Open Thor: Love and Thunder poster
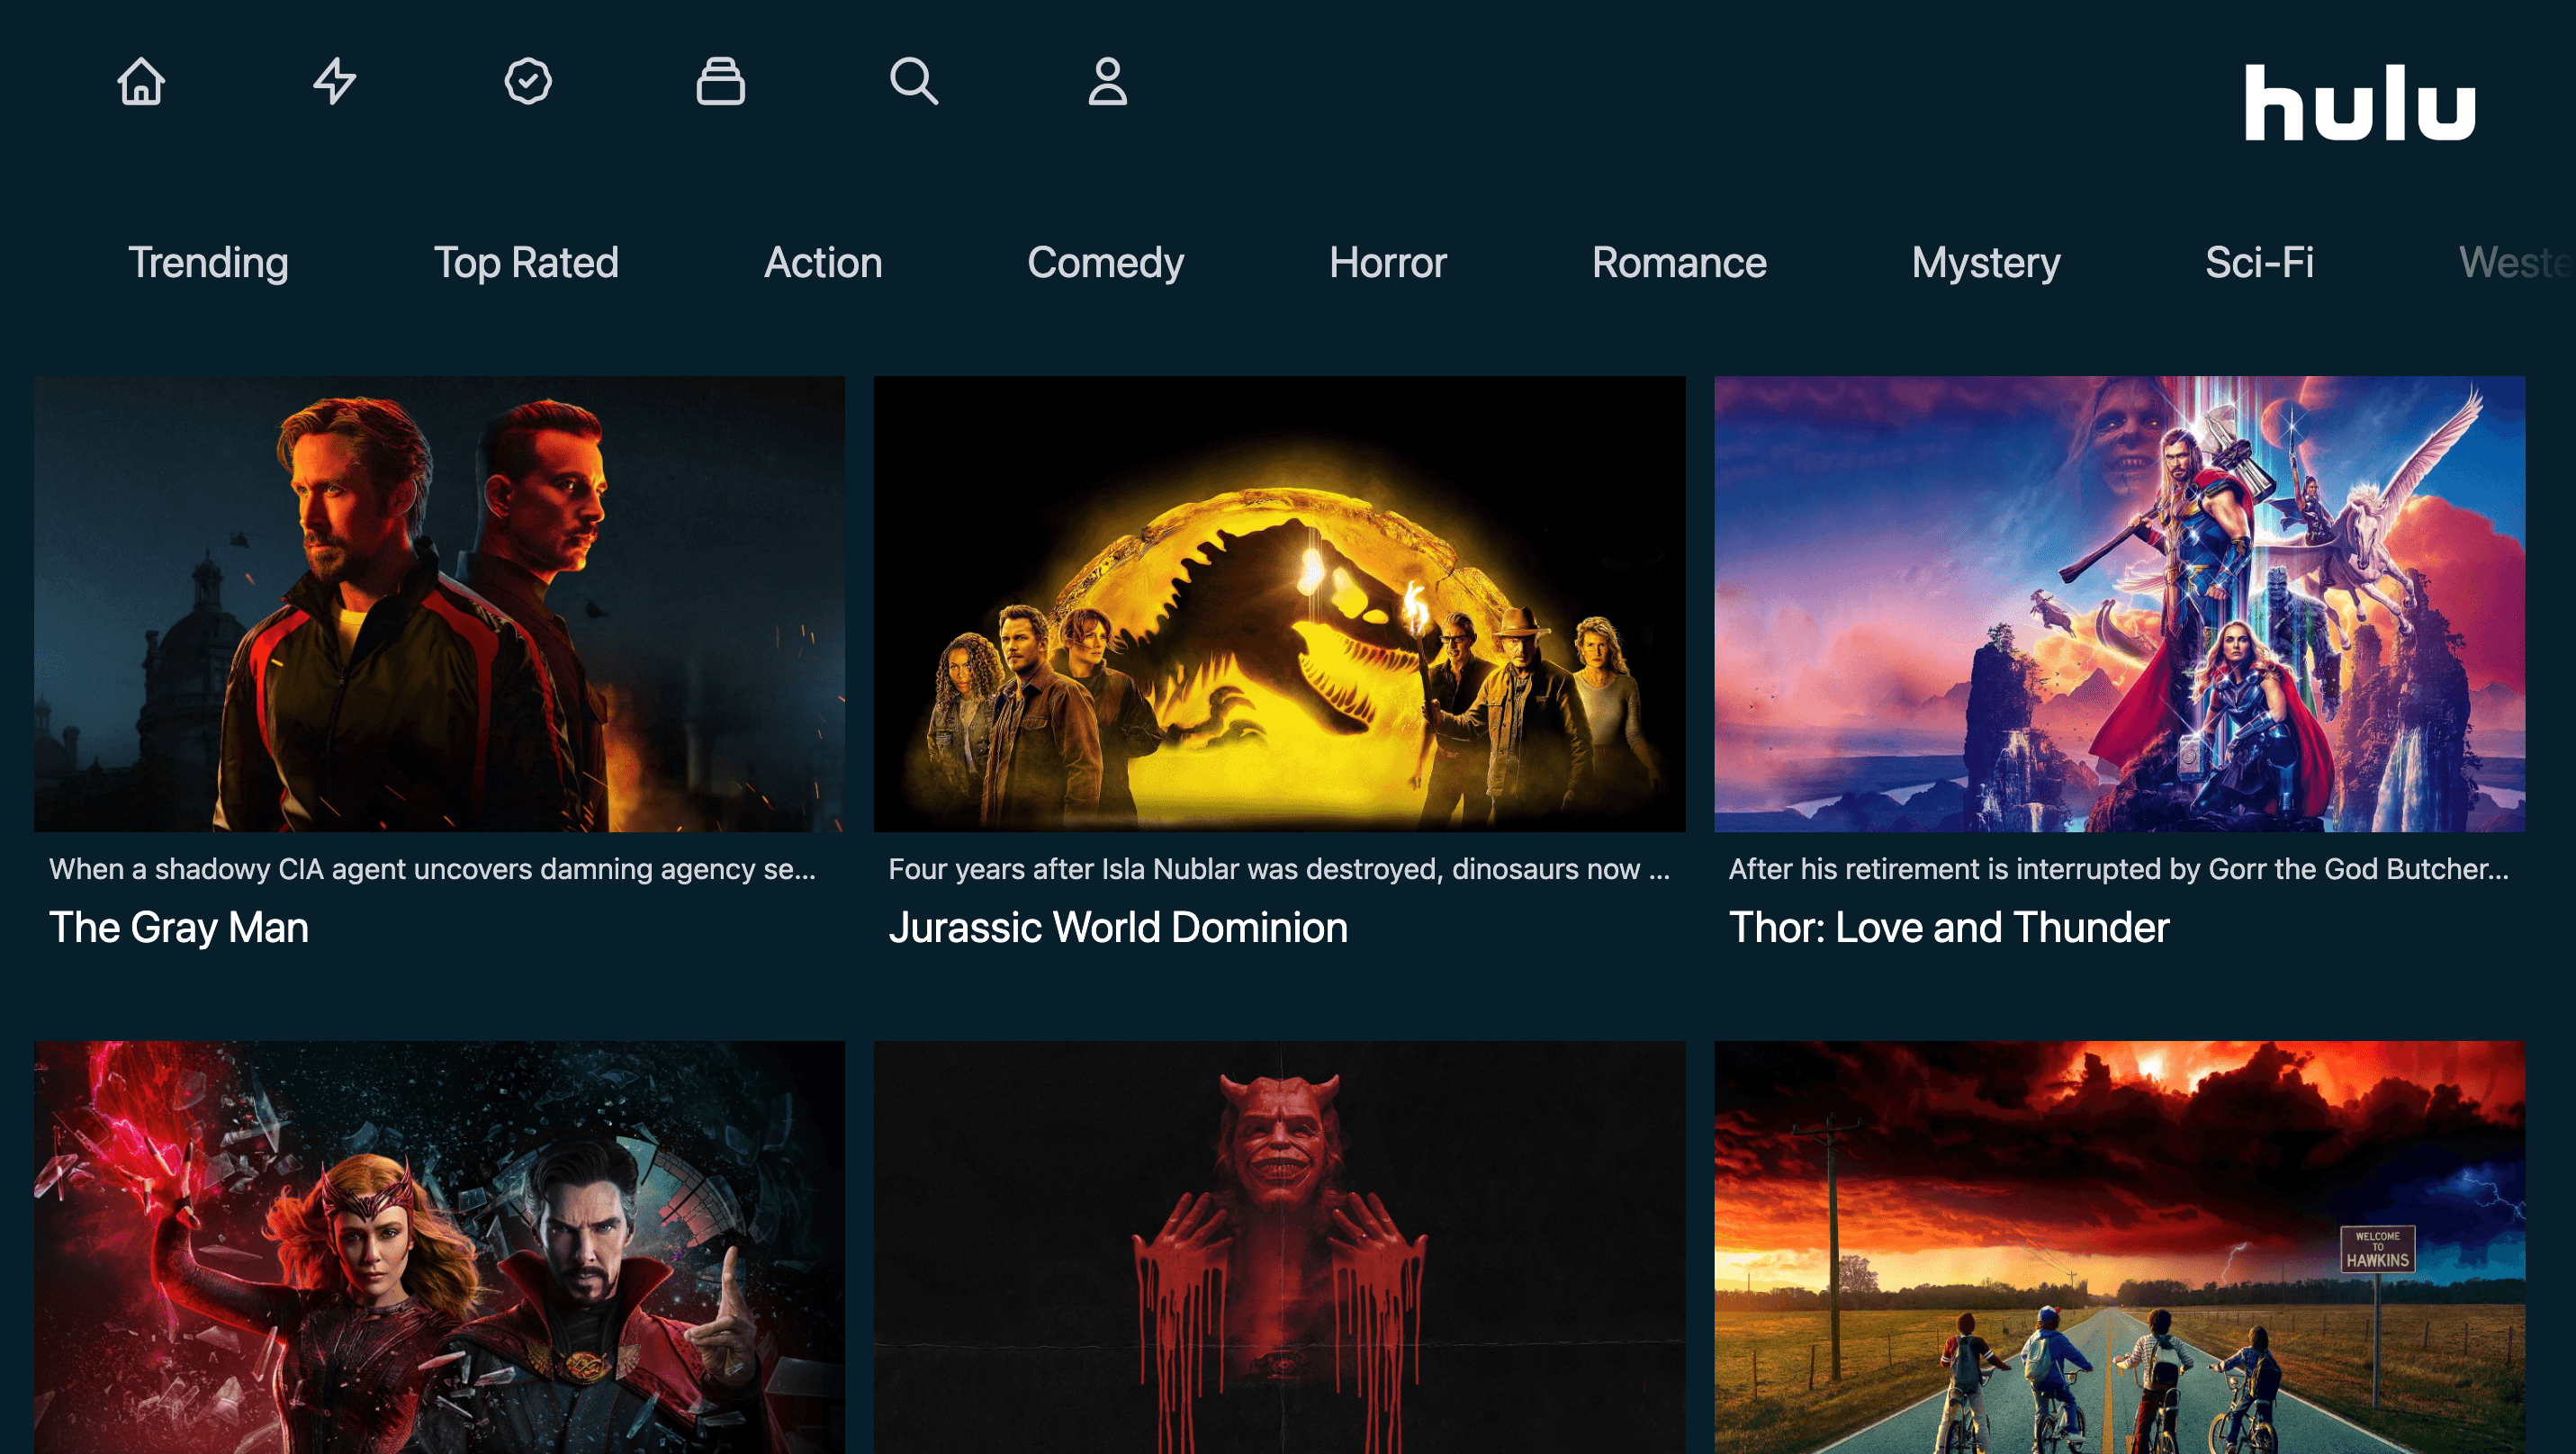 tap(2119, 604)
